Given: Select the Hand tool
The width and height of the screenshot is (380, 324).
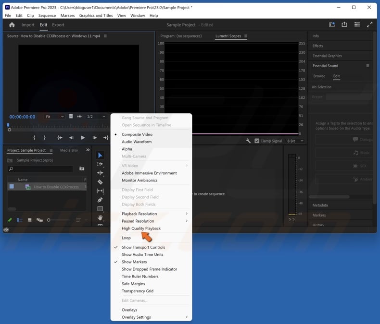Looking at the screenshot, I should [100, 217].
